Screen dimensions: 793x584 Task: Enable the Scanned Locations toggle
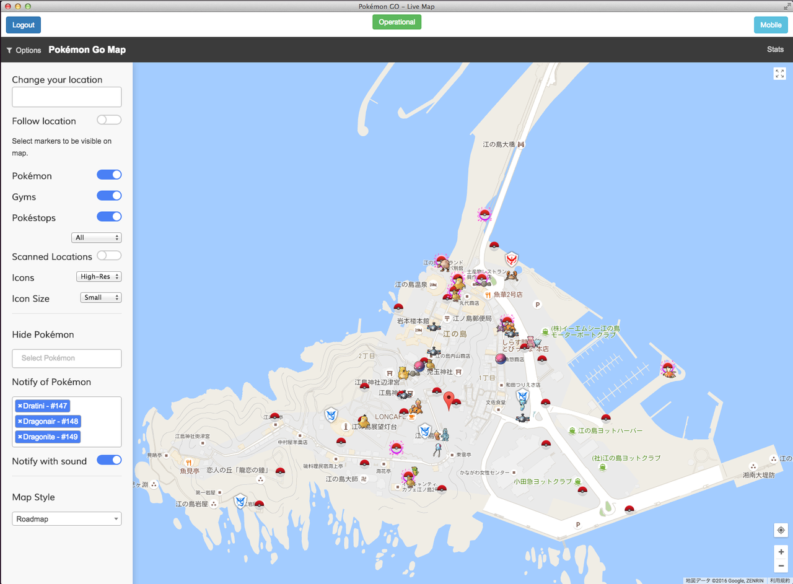tap(109, 255)
